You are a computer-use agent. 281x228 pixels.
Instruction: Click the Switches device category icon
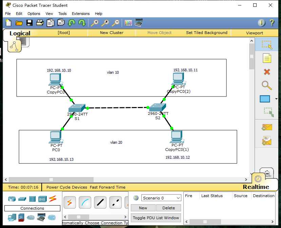tap(22, 199)
